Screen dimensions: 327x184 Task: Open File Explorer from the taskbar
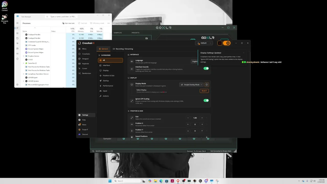pyautogui.click(x=155, y=181)
